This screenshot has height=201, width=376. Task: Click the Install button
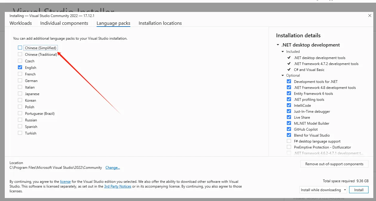point(359,190)
